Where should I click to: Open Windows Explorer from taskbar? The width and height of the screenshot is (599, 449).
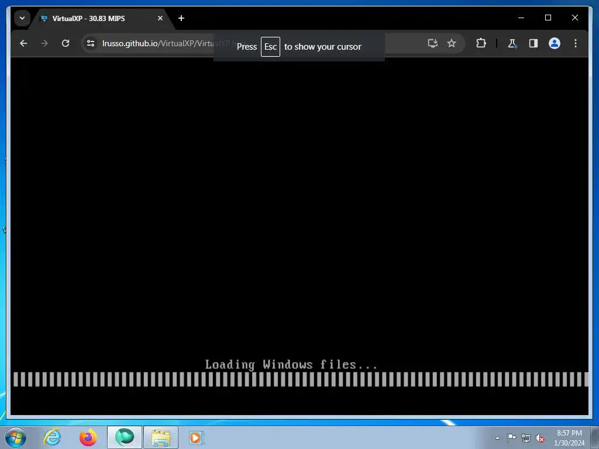click(161, 437)
